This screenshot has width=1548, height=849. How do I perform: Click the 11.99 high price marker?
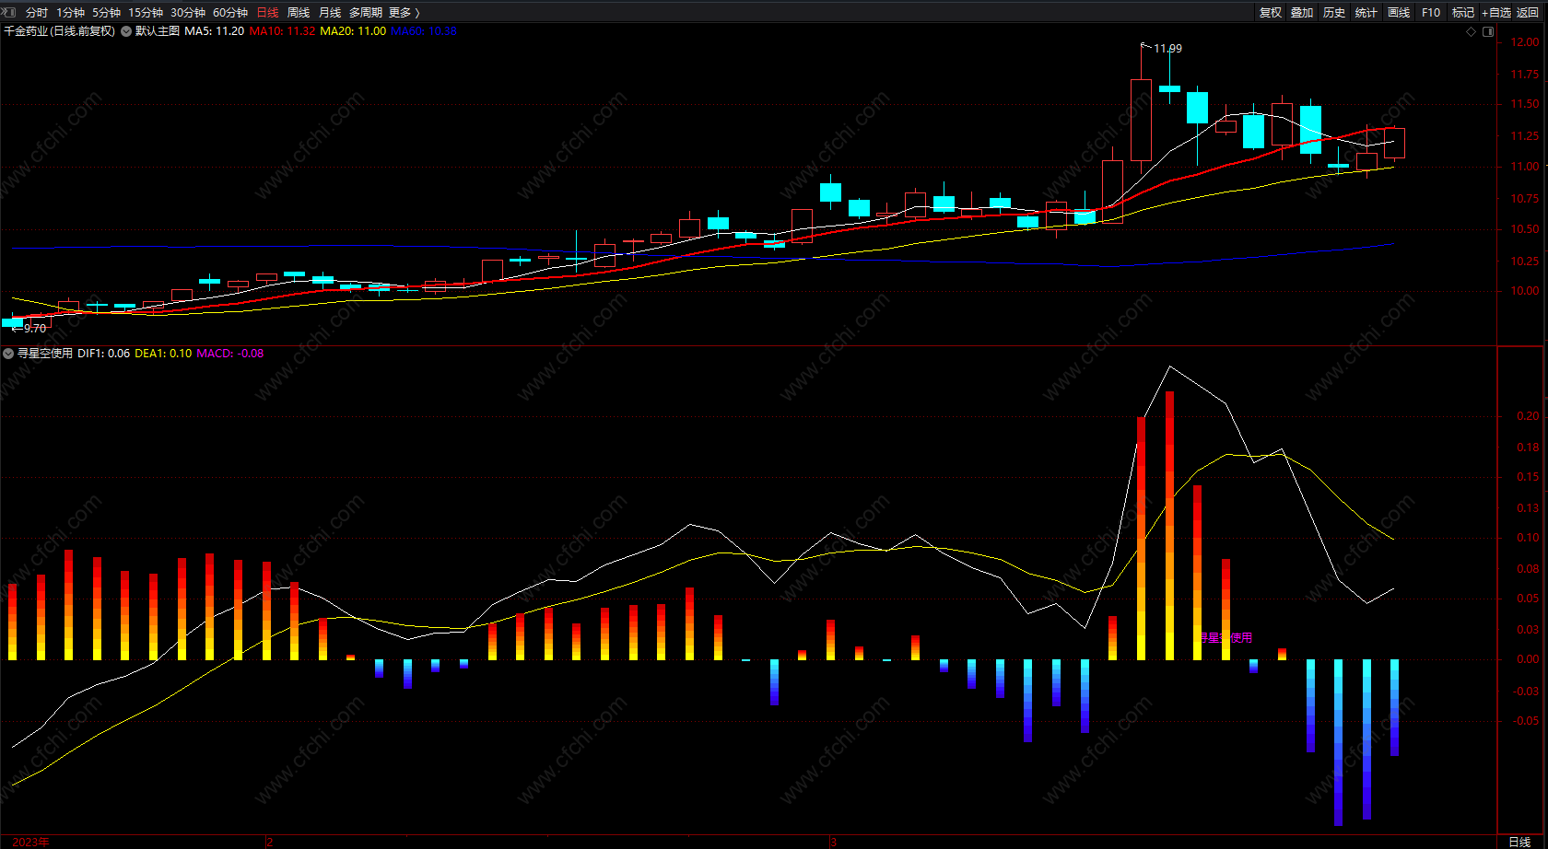tap(1167, 49)
